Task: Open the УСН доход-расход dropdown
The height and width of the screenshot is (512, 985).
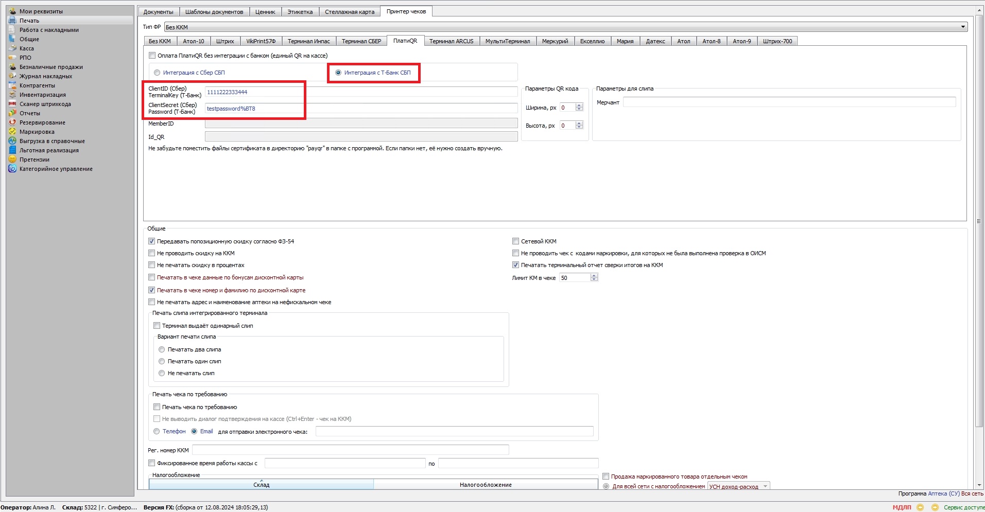Action: tap(765, 486)
